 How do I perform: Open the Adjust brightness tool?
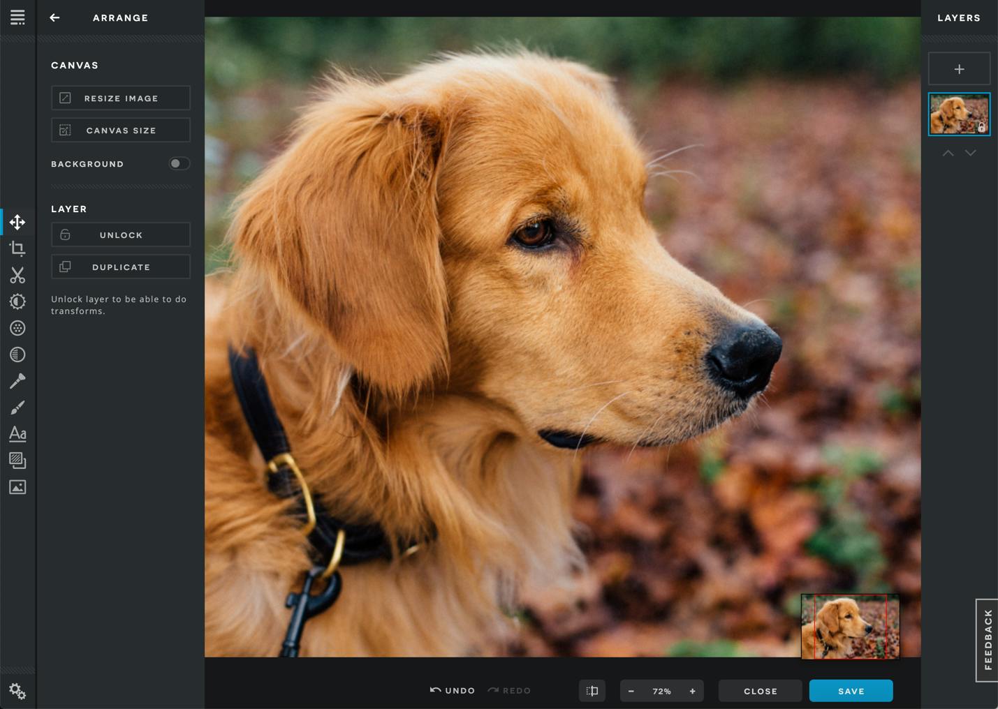(17, 301)
